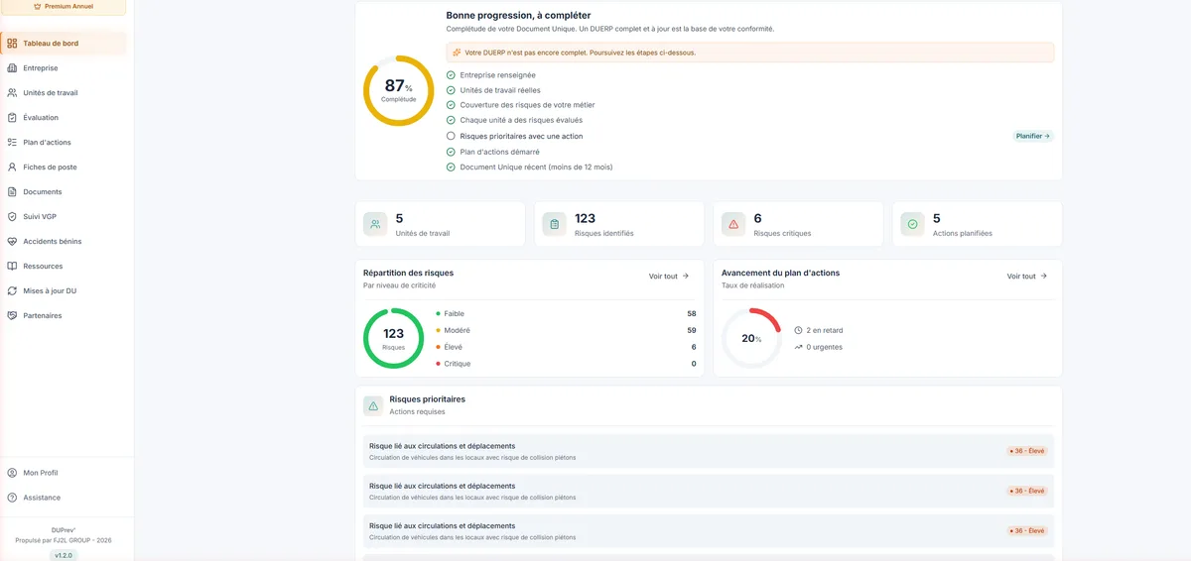The image size is (1191, 561).
Task: Click checkmark next to Plan d'actions démarré
Action: pyautogui.click(x=451, y=152)
